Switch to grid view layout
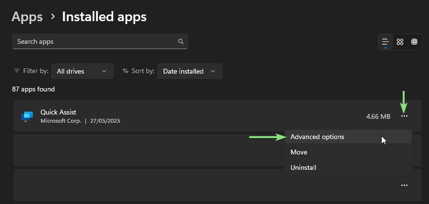429x204 pixels. [400, 42]
